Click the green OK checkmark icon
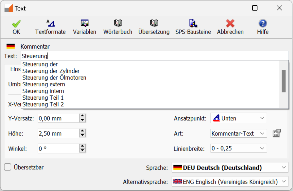Image resolution: width=293 pixels, height=191 pixels. click(x=16, y=24)
